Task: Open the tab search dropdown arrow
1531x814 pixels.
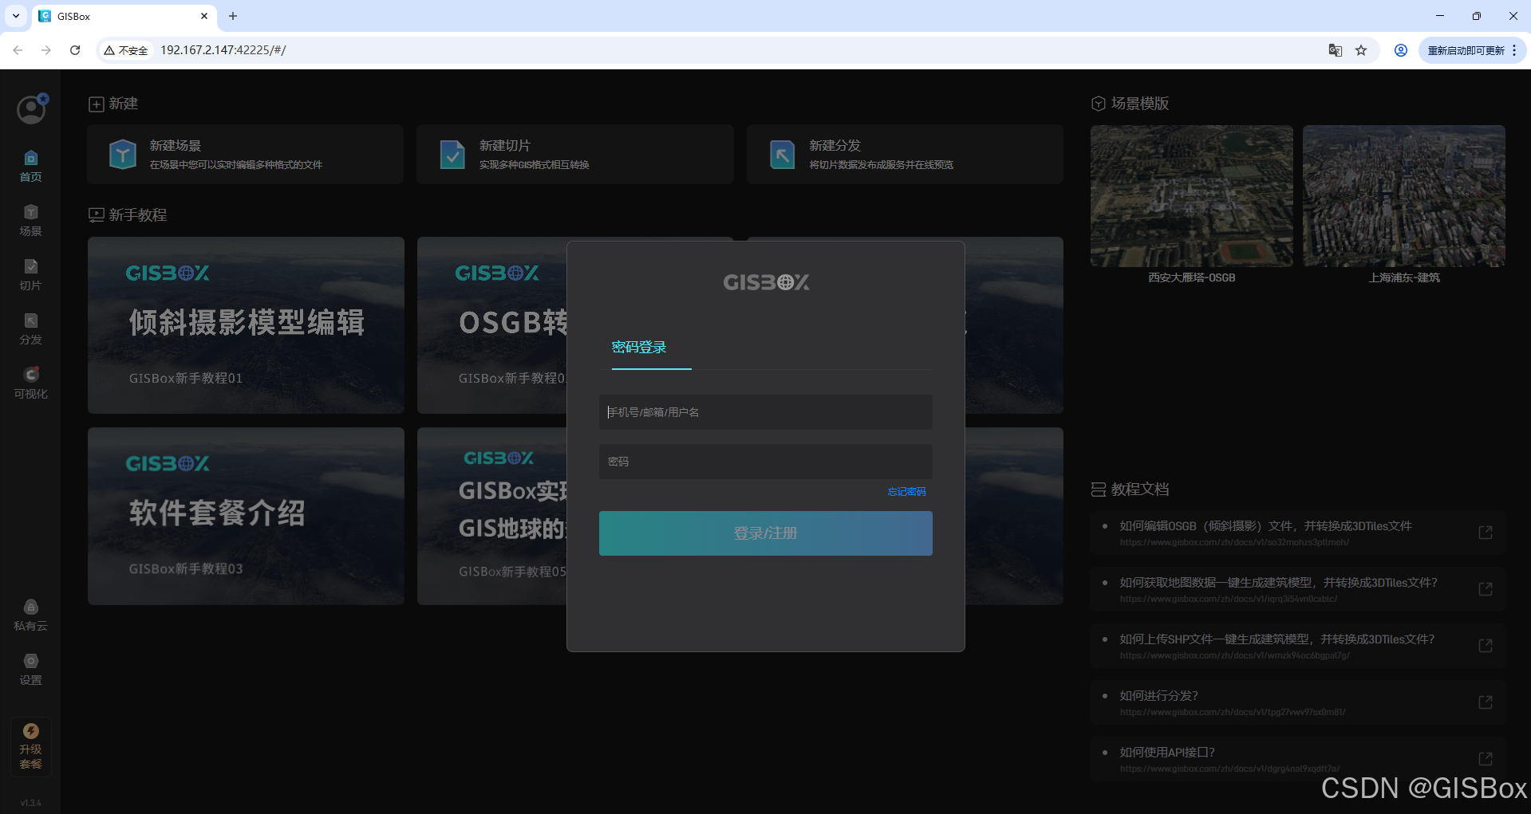Action: 15,16
